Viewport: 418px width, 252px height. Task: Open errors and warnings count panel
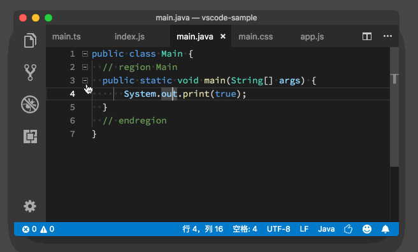[38, 229]
